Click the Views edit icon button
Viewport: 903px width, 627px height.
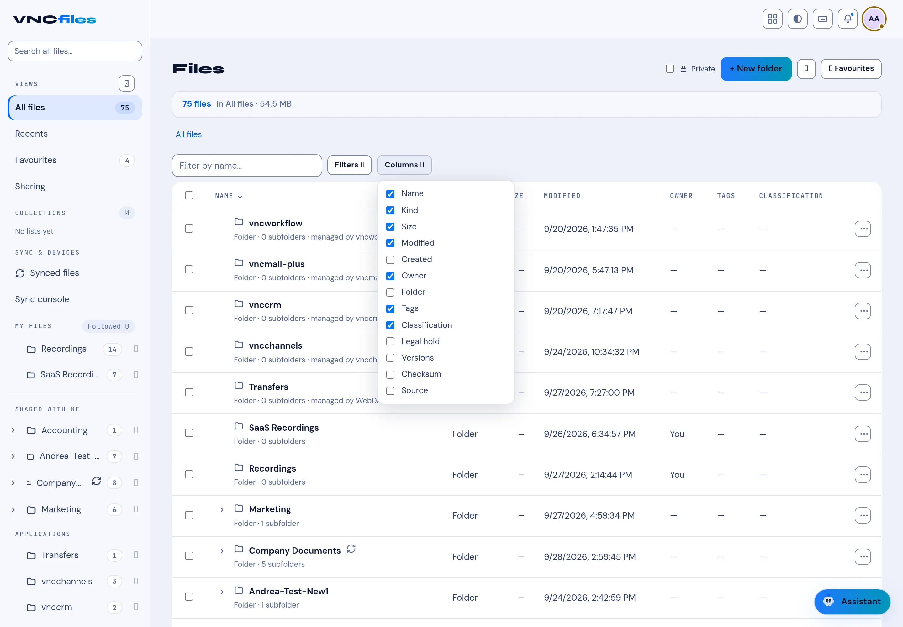click(127, 83)
